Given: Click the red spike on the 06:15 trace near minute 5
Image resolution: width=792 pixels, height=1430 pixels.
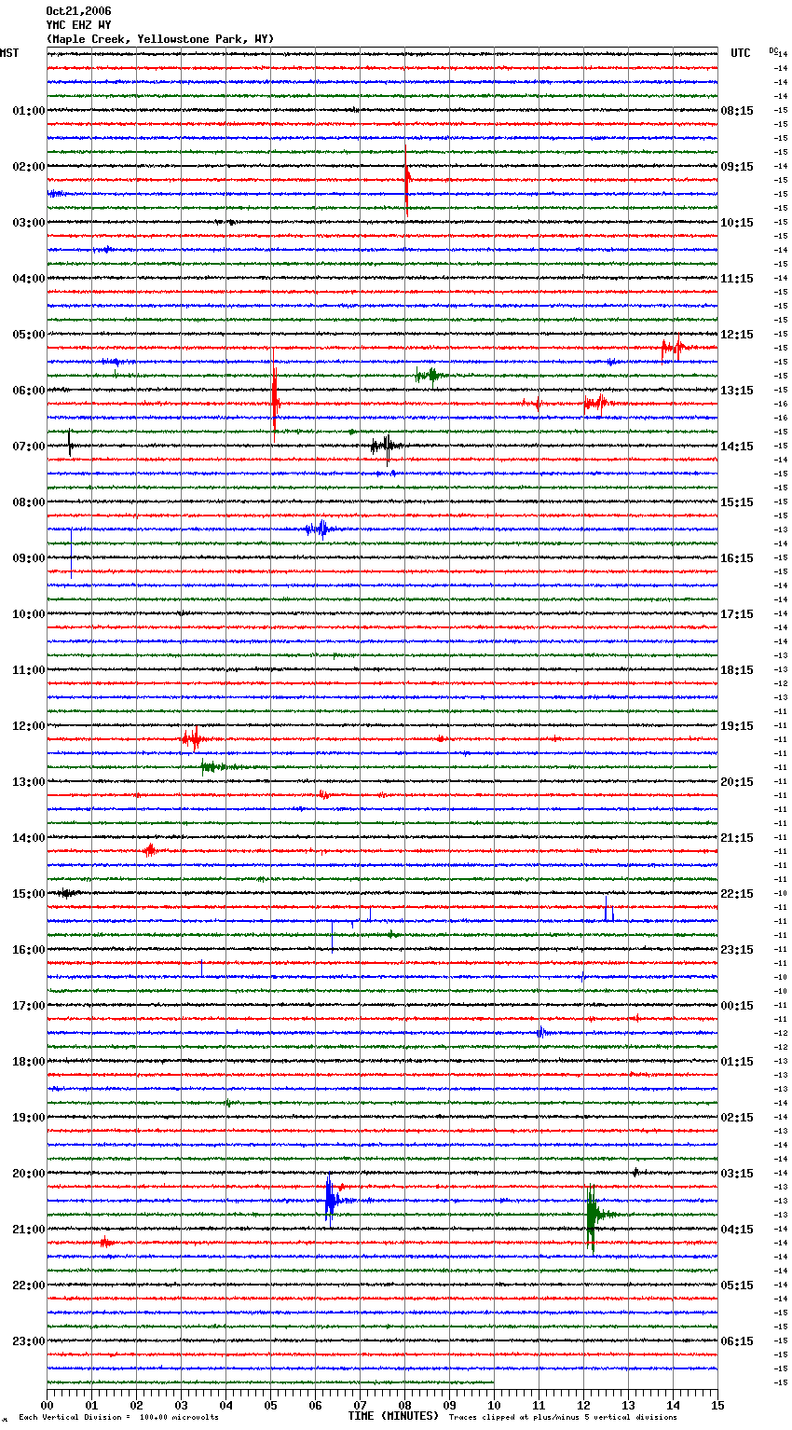Looking at the screenshot, I should tap(274, 403).
